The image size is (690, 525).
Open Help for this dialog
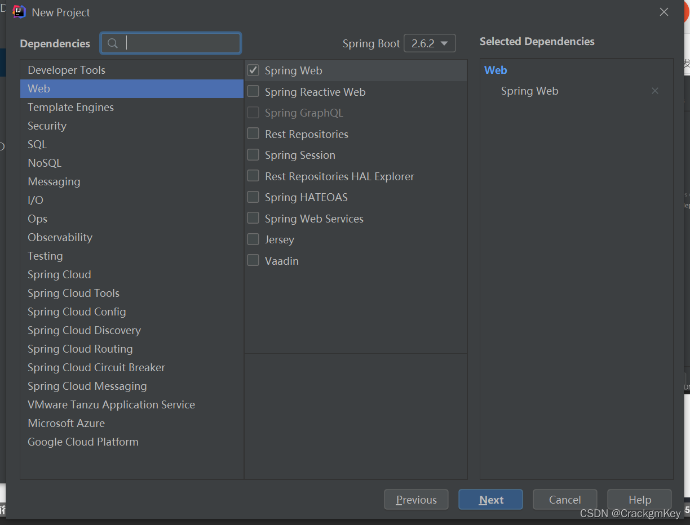point(639,500)
